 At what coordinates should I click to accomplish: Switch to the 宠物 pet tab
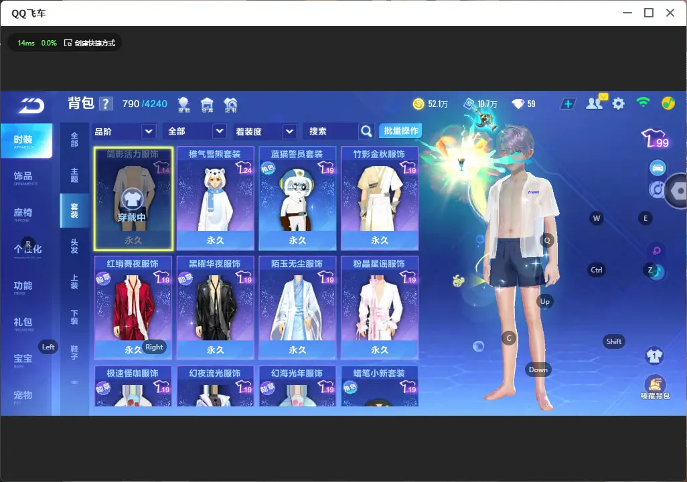(26, 397)
